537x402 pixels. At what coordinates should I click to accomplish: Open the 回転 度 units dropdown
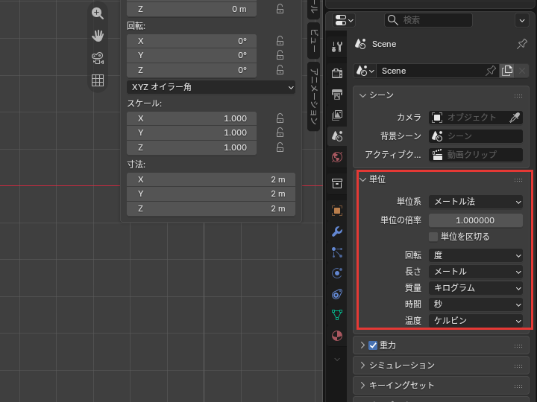point(476,255)
